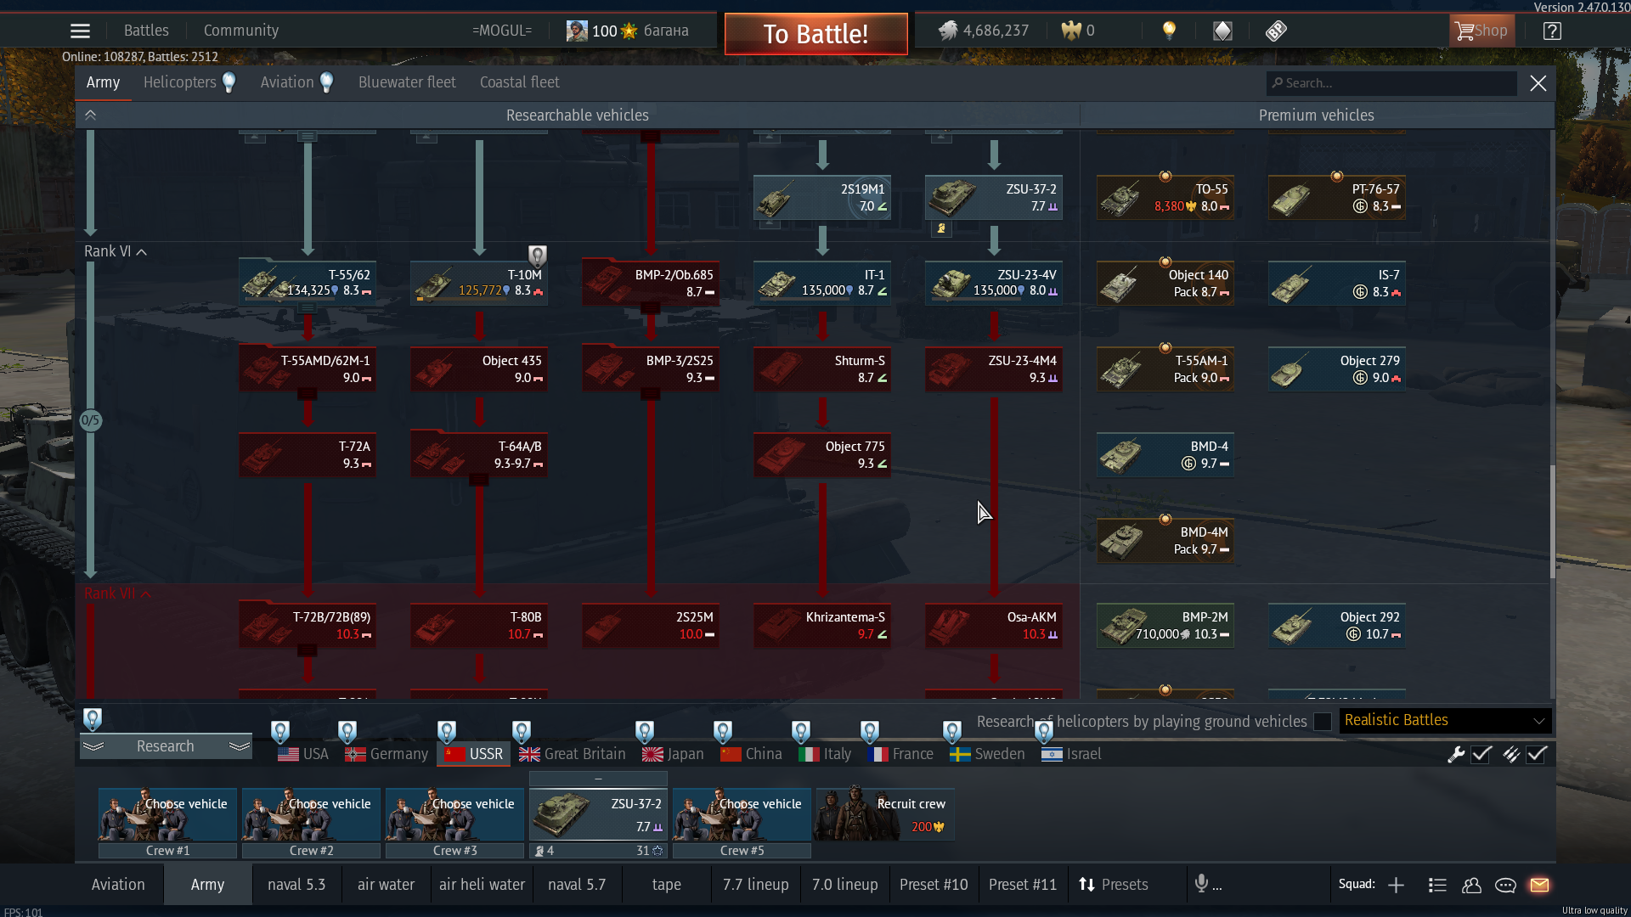Select the naval 5.3 preset
Image resolution: width=1631 pixels, height=917 pixels.
[296, 885]
